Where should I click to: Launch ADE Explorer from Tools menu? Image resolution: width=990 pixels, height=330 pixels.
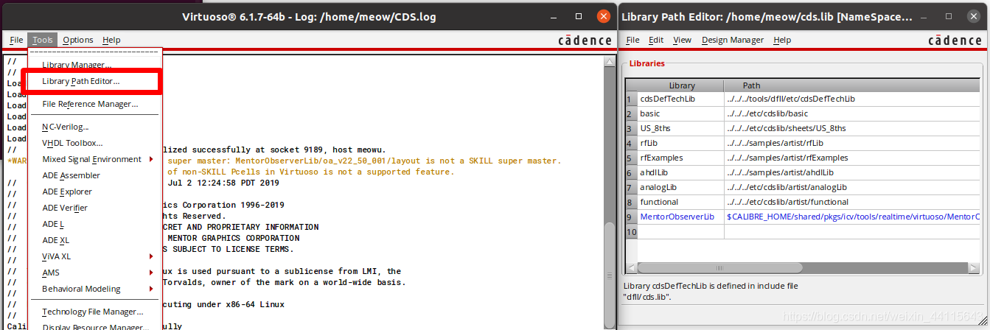click(x=67, y=192)
